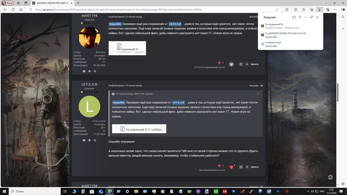
Task: Open Task View on taskbar
Action: (65, 191)
